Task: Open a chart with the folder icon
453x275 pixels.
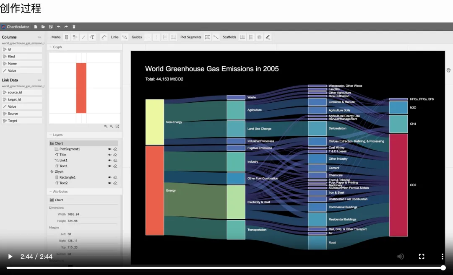Action: (43, 26)
